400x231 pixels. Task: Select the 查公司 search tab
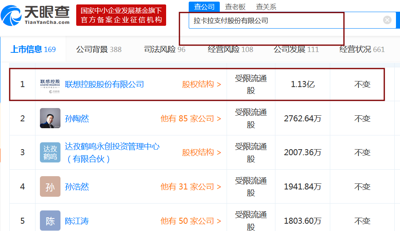(204, 6)
